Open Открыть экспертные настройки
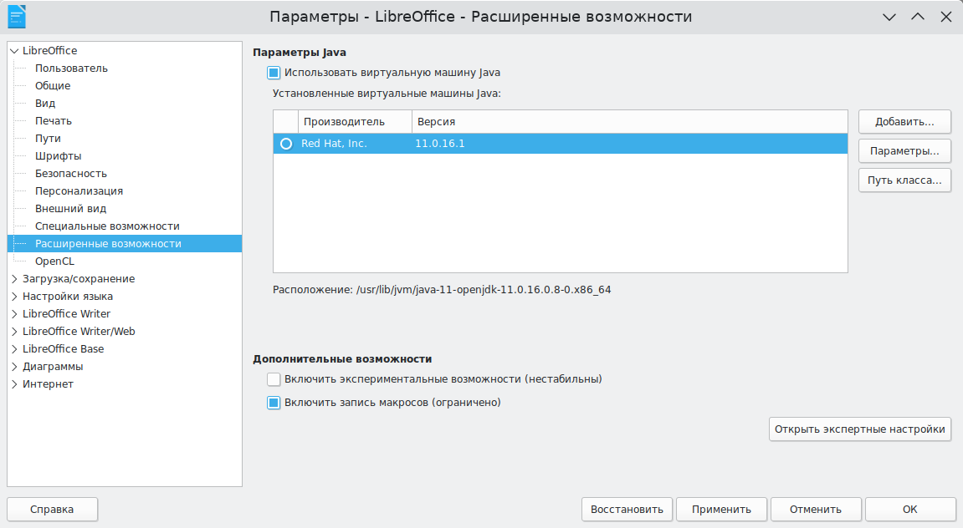 pos(860,429)
